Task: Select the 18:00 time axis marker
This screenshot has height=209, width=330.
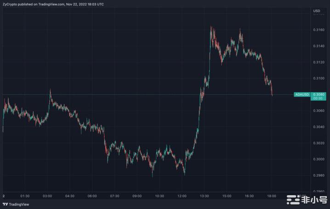Action: tap(272, 196)
